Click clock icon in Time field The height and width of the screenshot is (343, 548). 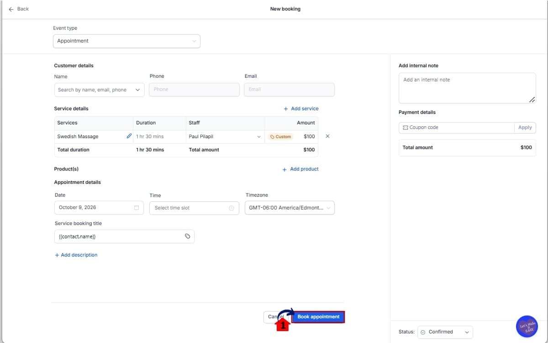point(232,208)
